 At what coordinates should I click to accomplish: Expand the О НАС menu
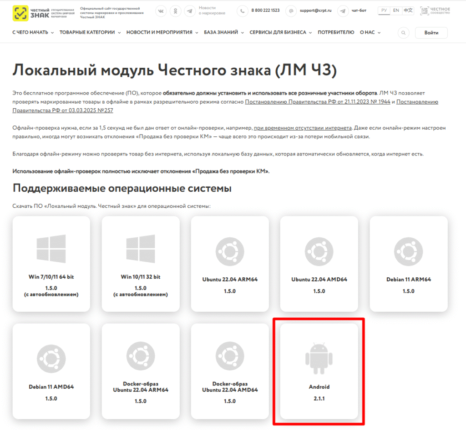pos(370,32)
